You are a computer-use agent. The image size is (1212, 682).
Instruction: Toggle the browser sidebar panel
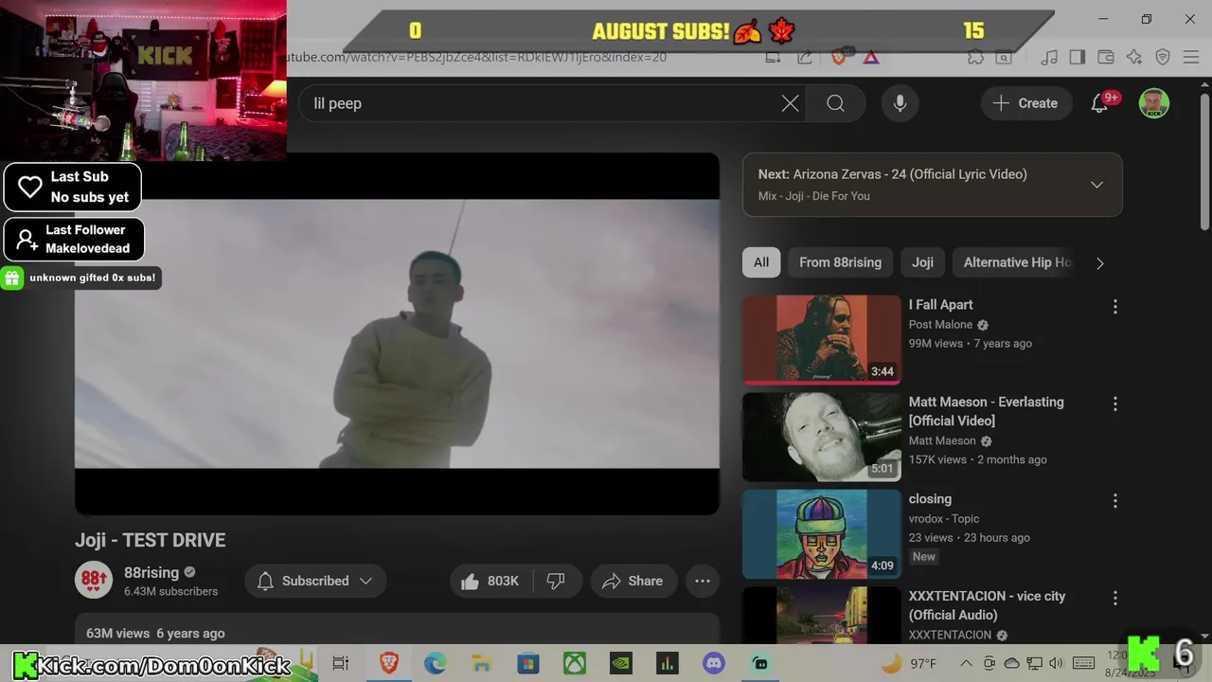[1077, 57]
